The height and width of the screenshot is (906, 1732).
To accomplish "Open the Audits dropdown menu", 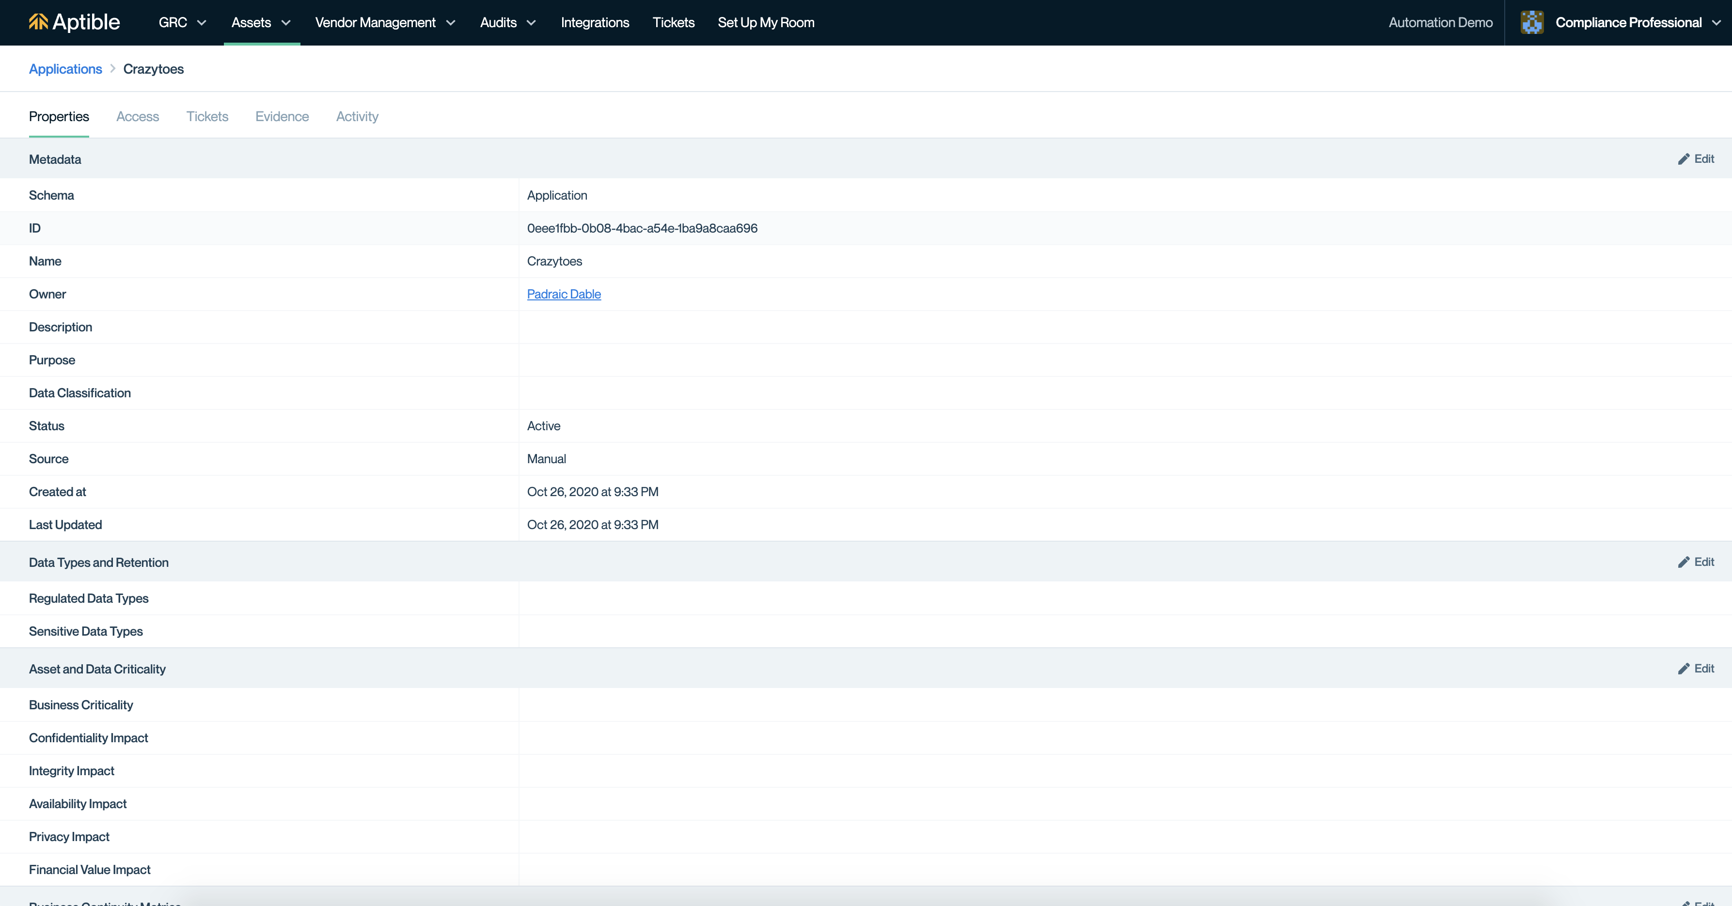I will click(x=508, y=22).
